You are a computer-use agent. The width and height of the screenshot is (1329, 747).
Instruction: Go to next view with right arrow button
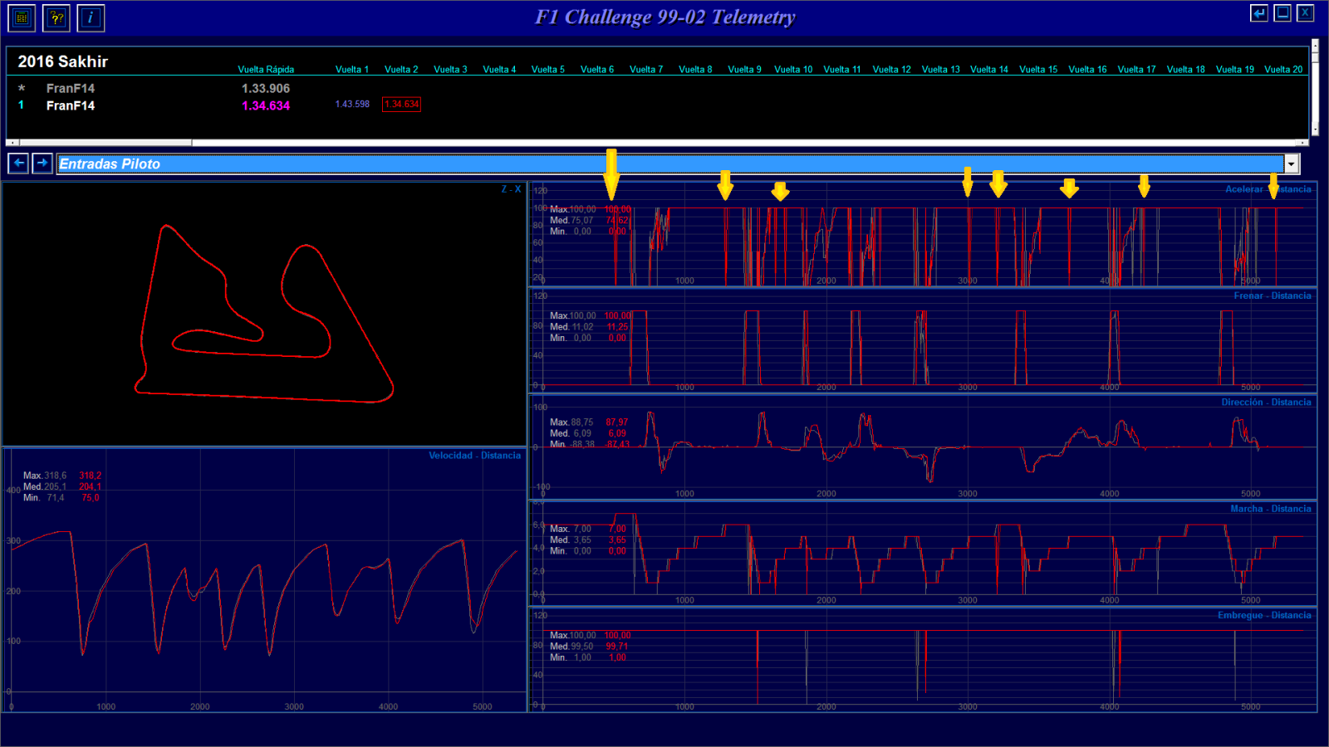(42, 164)
